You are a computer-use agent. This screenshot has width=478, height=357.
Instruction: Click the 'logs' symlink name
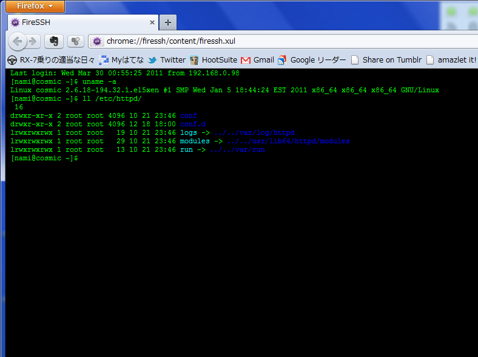pyautogui.click(x=189, y=133)
